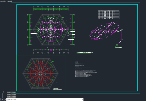This screenshot has width=146, height=101.
Task: Select the underlined drawing title text
Action: (x=84, y=53)
